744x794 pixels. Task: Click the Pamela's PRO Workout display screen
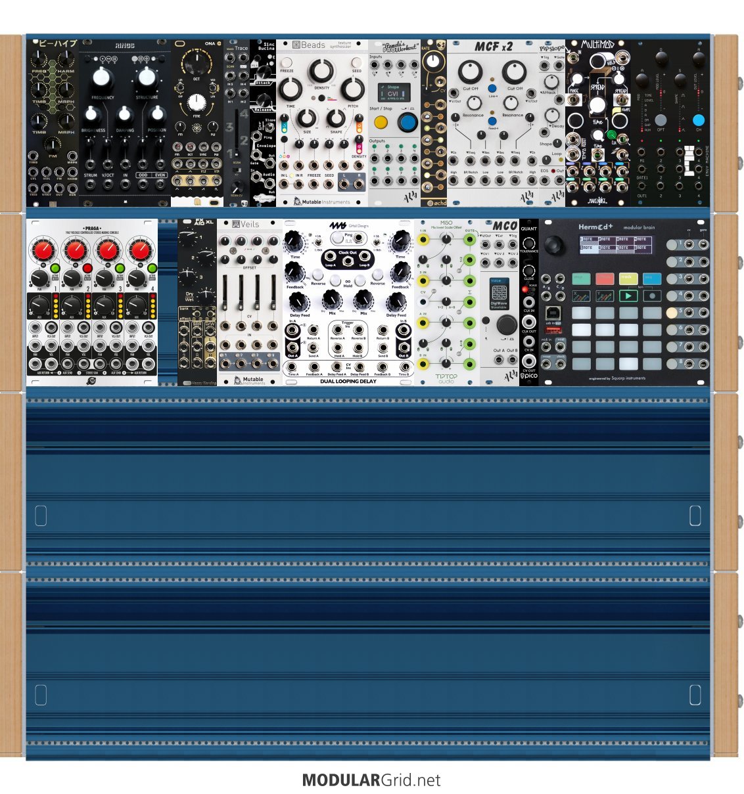point(394,93)
